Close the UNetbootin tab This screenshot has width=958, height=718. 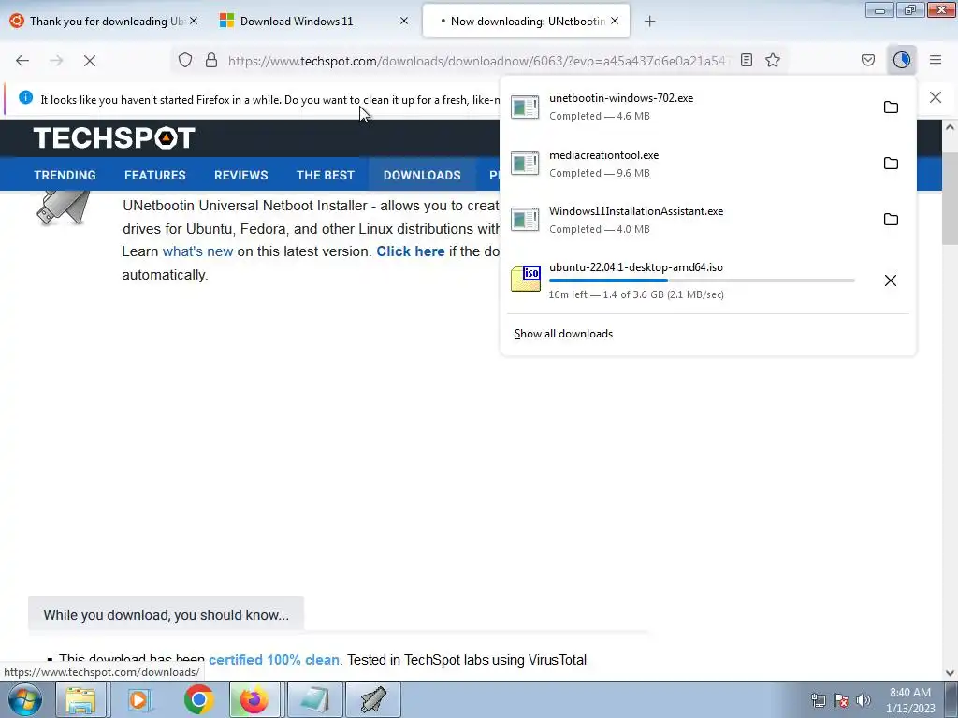click(x=615, y=21)
